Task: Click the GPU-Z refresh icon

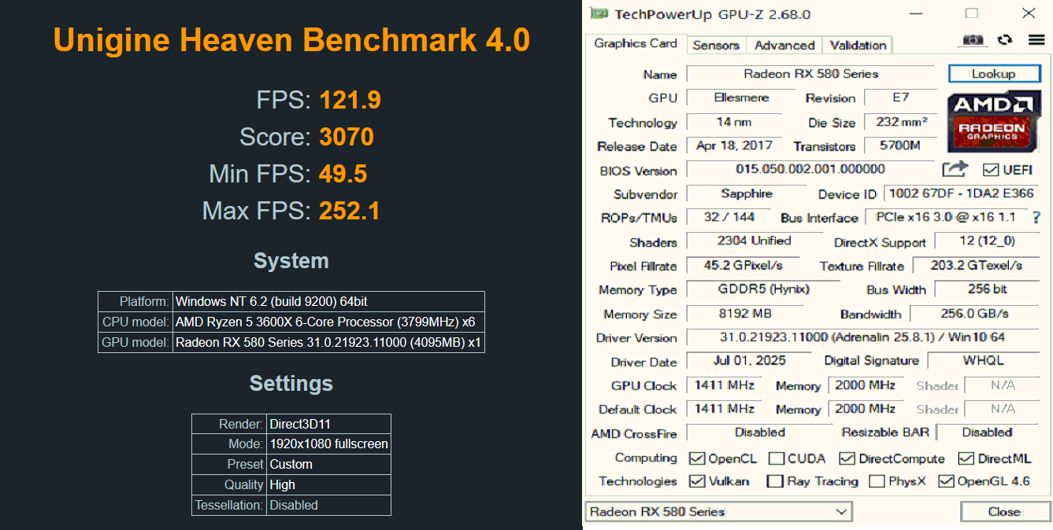Action: tap(1005, 39)
